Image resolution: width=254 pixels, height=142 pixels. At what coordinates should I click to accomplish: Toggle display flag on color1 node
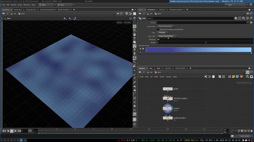click(x=172, y=108)
